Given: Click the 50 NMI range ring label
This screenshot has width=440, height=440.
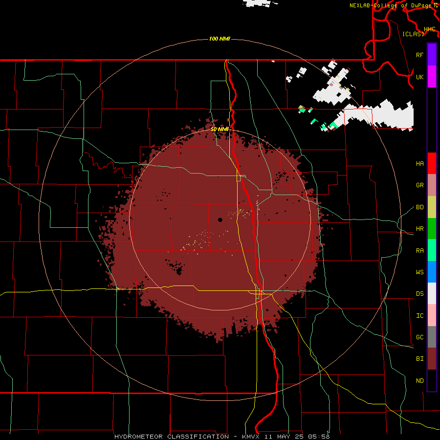Looking at the screenshot, I should [x=220, y=129].
